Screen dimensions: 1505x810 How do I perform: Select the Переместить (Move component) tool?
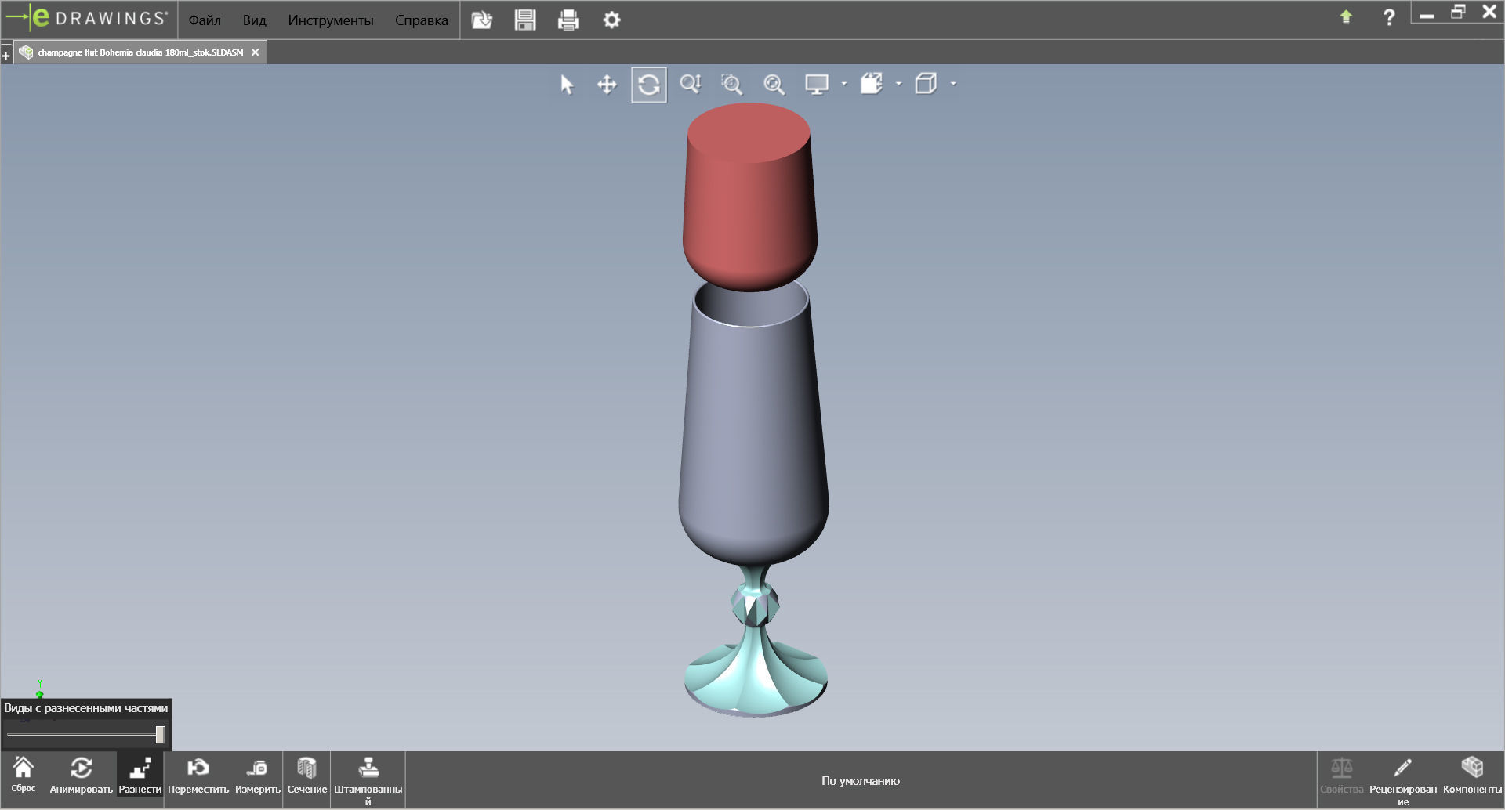tap(199, 776)
